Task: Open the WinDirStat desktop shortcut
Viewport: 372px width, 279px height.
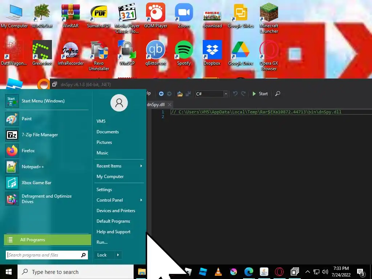Action: click(x=42, y=15)
